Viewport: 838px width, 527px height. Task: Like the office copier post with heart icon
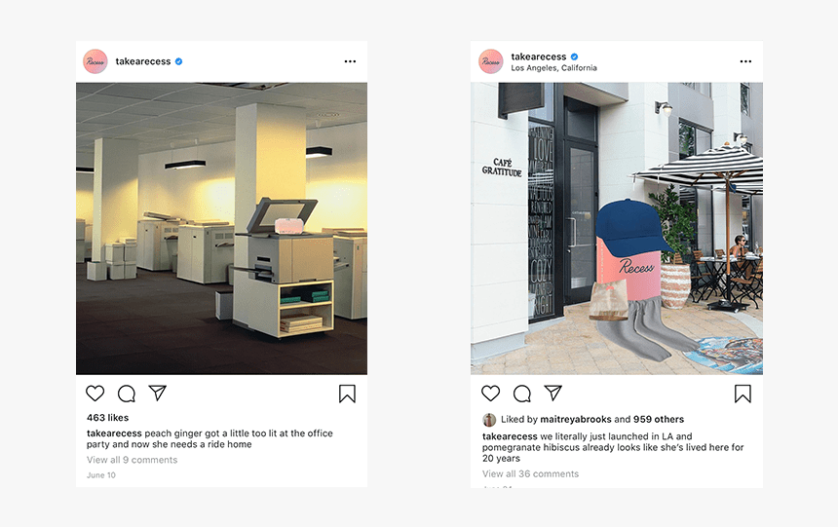click(x=95, y=394)
